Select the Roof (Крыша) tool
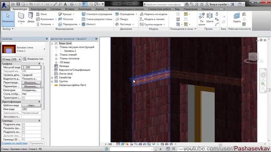Image resolution: width=271 pixels, height=152 pixels. point(65,14)
